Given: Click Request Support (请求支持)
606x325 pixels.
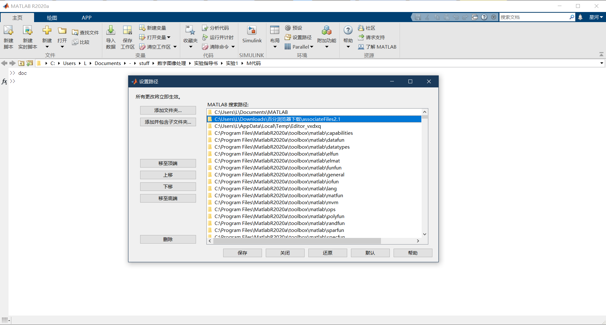Looking at the screenshot, I should point(371,37).
